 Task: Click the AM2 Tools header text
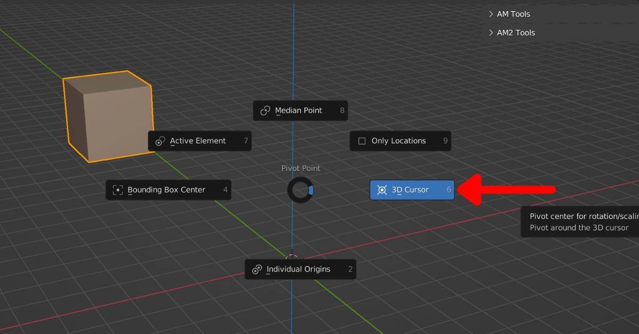(x=515, y=33)
